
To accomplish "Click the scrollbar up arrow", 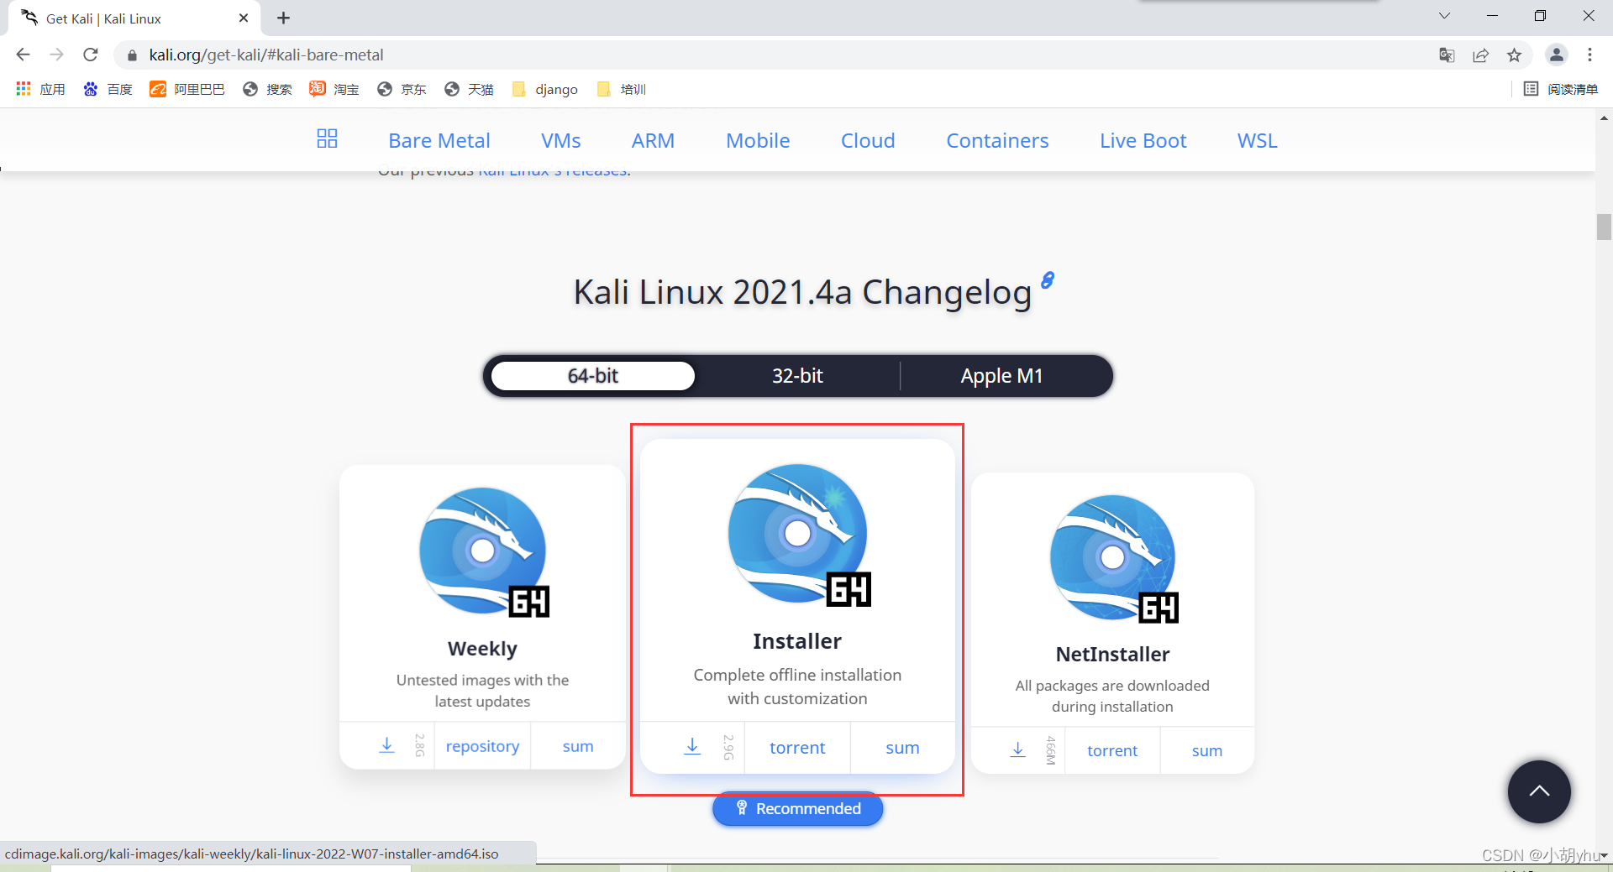I will coord(1604,118).
